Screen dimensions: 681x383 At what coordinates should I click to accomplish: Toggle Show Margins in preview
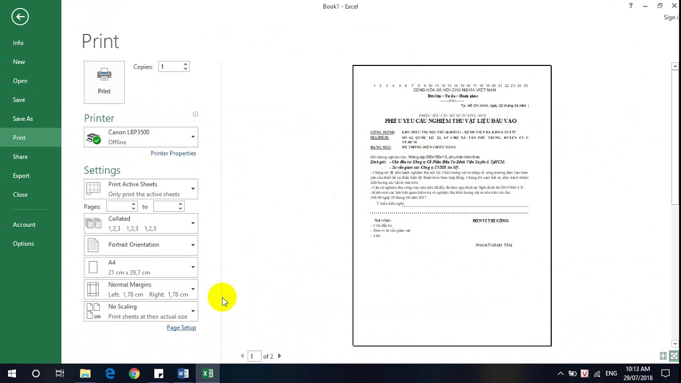coord(663,356)
